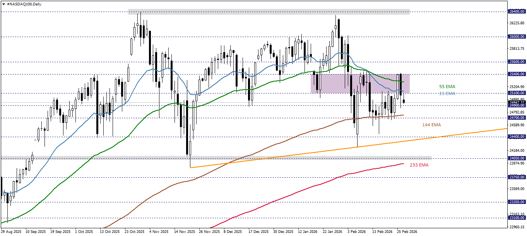Open the #NASDAQ100,Daily symbol dropdown triangle
Viewport: 527px width, 236px height.
4,4
